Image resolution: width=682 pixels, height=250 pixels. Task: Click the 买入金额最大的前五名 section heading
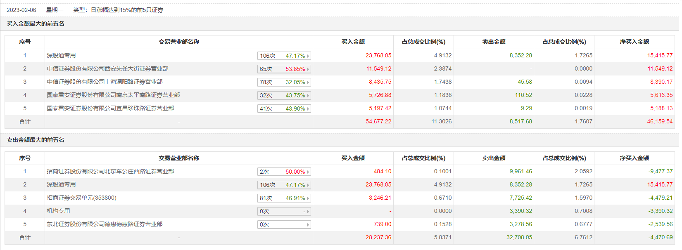(x=36, y=24)
